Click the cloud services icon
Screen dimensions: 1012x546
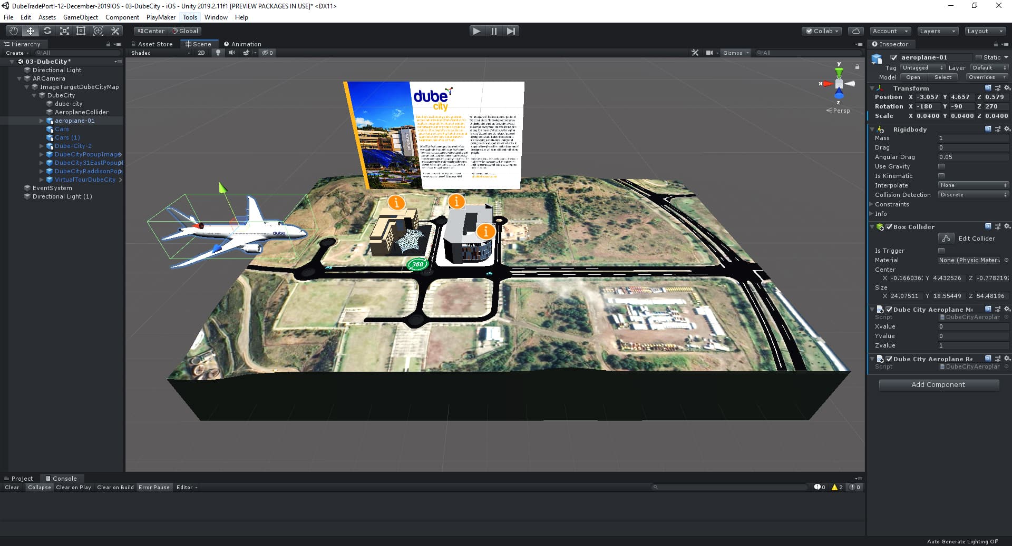(856, 31)
